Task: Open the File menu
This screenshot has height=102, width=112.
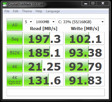Action: coord(7,11)
